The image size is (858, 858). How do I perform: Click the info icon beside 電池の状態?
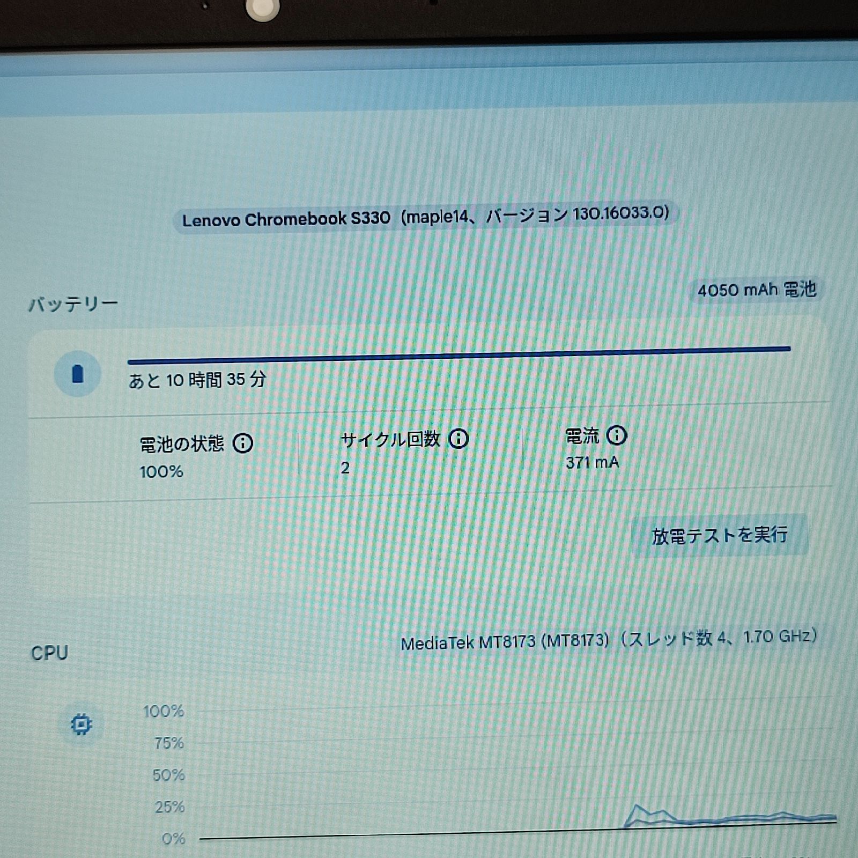[x=242, y=443]
